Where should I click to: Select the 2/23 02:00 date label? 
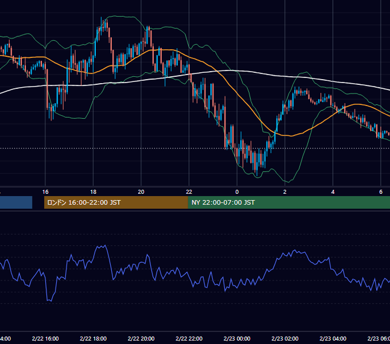pyautogui.click(x=285, y=338)
